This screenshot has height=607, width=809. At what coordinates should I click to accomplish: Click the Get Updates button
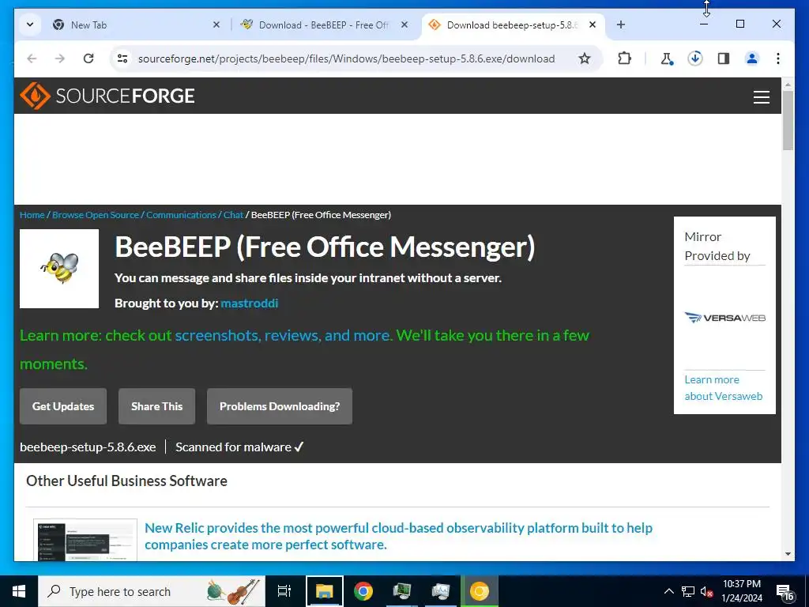(x=63, y=406)
